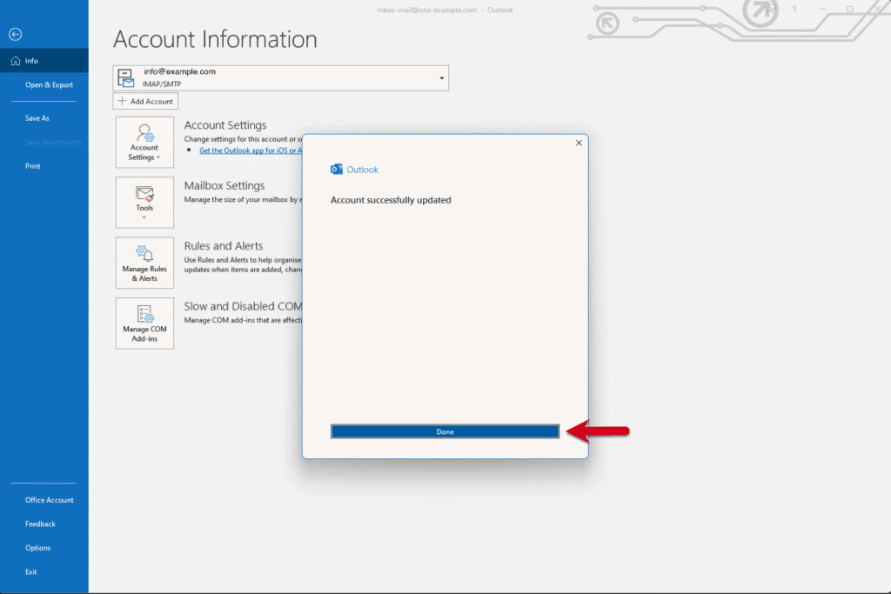Click the Outlook logo in the dialog
891x594 pixels.
pos(337,170)
